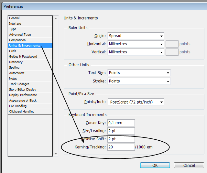This screenshot has height=173, width=207.
Task: Open the Interface preferences category
Action: coord(30,24)
